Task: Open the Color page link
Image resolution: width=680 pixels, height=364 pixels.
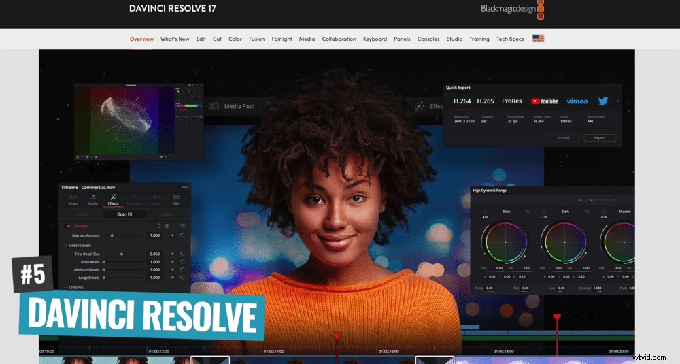Action: [235, 39]
